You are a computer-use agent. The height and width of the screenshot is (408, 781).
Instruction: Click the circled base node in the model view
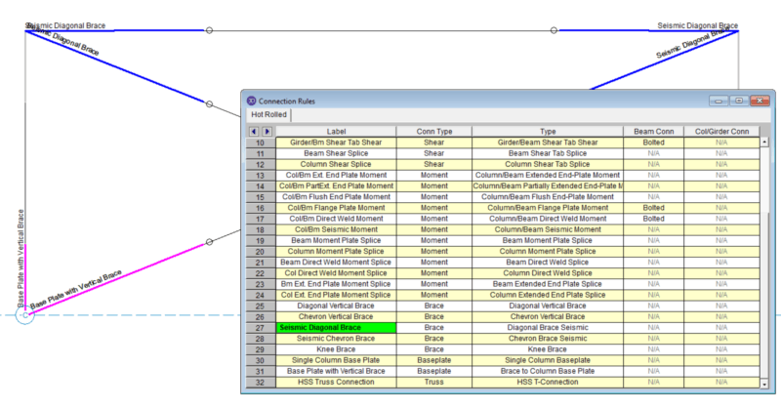(25, 314)
